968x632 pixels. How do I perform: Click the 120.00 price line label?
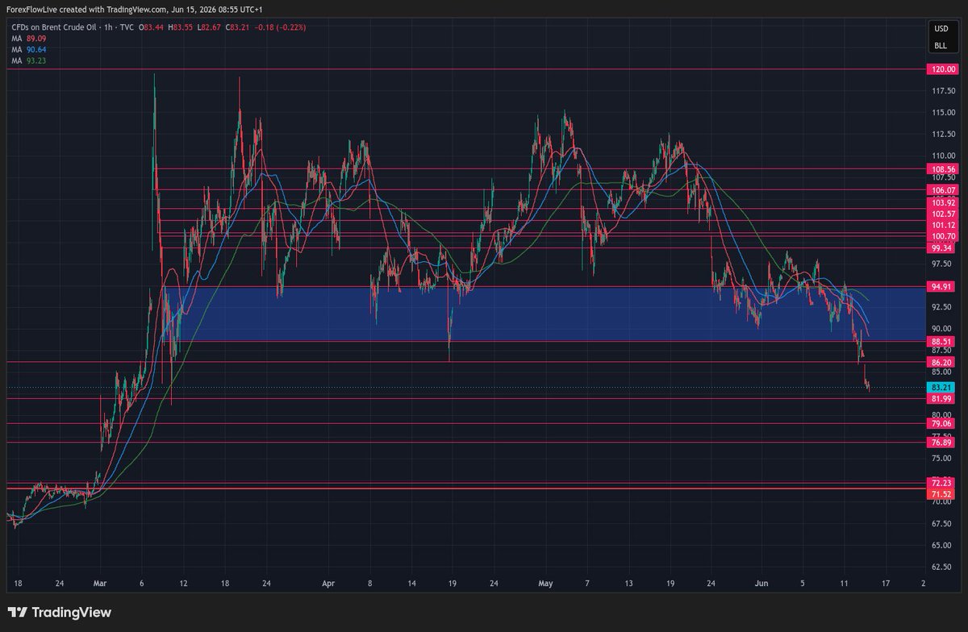943,70
